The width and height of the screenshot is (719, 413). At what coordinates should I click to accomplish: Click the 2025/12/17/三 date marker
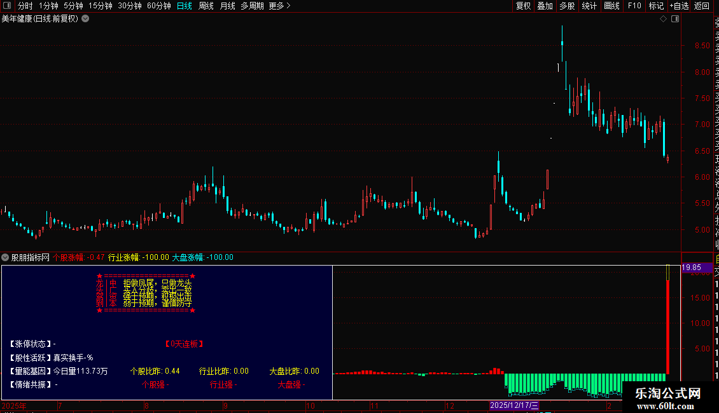(514, 405)
